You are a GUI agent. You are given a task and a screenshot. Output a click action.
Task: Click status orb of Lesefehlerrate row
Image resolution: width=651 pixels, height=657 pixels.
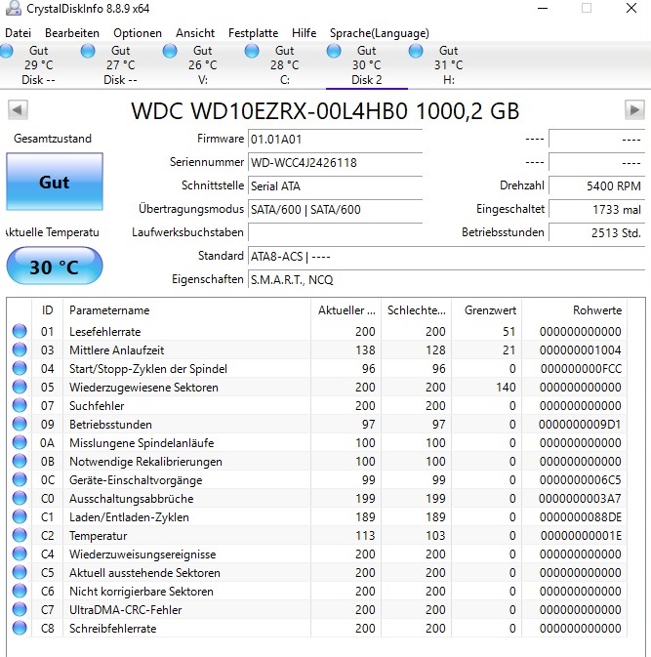[20, 332]
